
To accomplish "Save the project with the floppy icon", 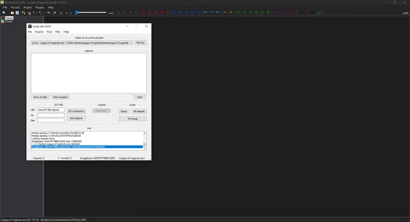I will tap(17, 13).
